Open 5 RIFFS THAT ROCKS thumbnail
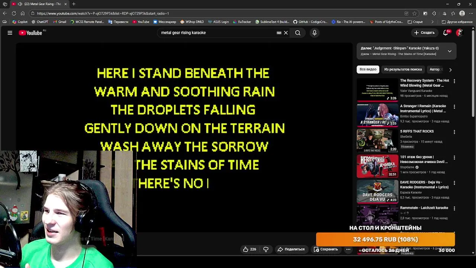476x268 pixels. click(377, 141)
